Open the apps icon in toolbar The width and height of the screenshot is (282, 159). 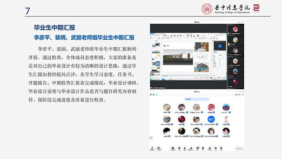[x=215, y=148]
